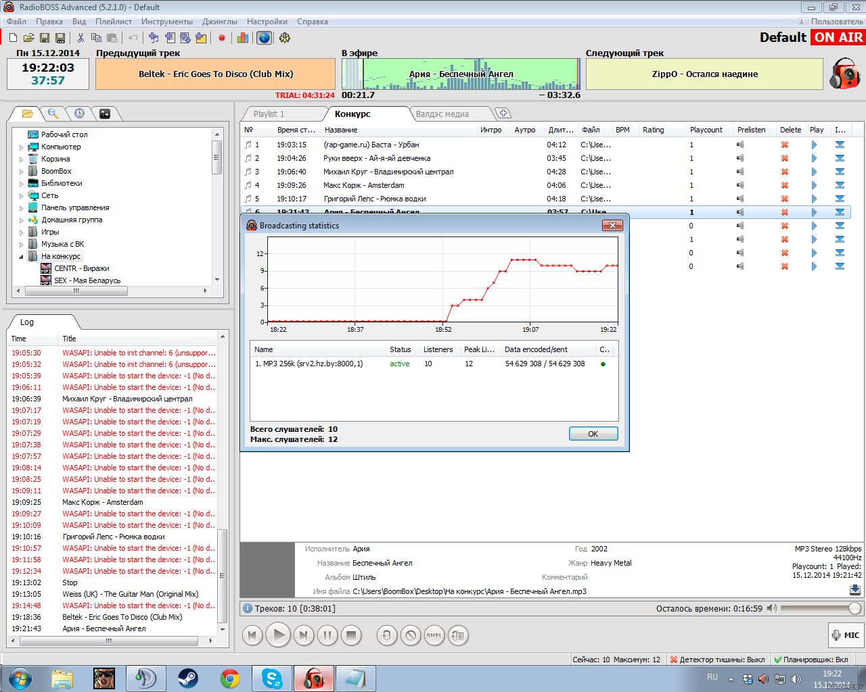Prelisten the Баста - Урбан track speaker icon
The image size is (866, 692).
(x=740, y=145)
